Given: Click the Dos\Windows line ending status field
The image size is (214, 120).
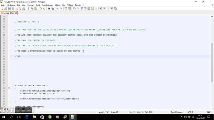Looking at the screenshot, I should pyautogui.click(x=176, y=112).
